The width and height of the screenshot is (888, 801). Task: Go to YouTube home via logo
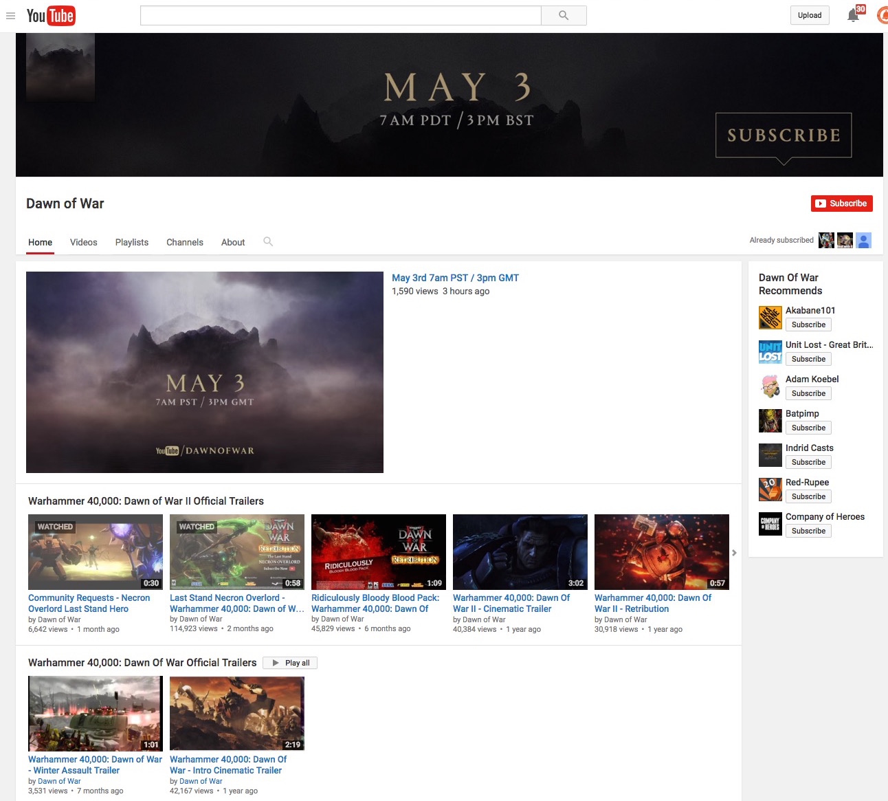51,16
